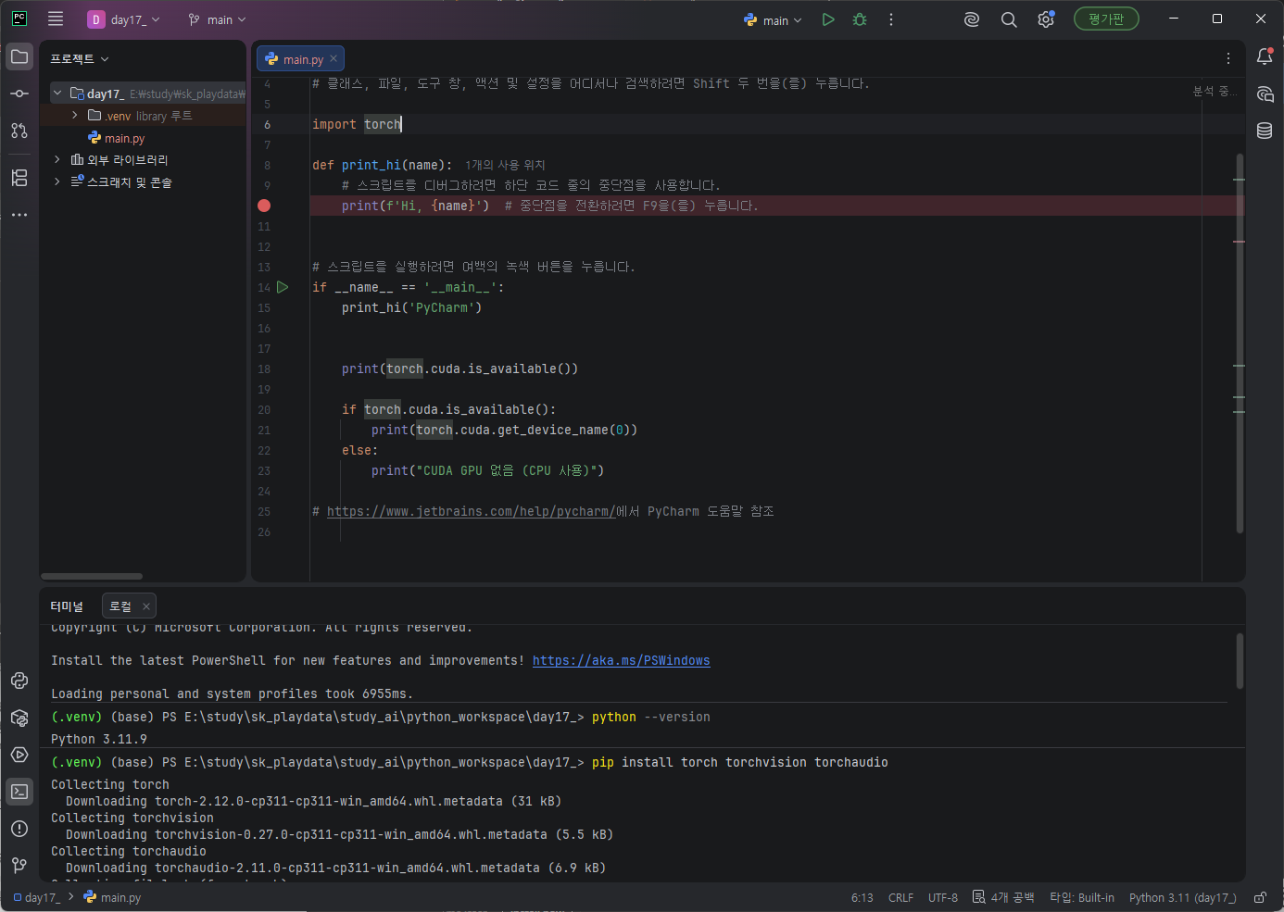Click the 1개의 사용 위치 usages hint
Screen dimensions: 1284x912
505,165
